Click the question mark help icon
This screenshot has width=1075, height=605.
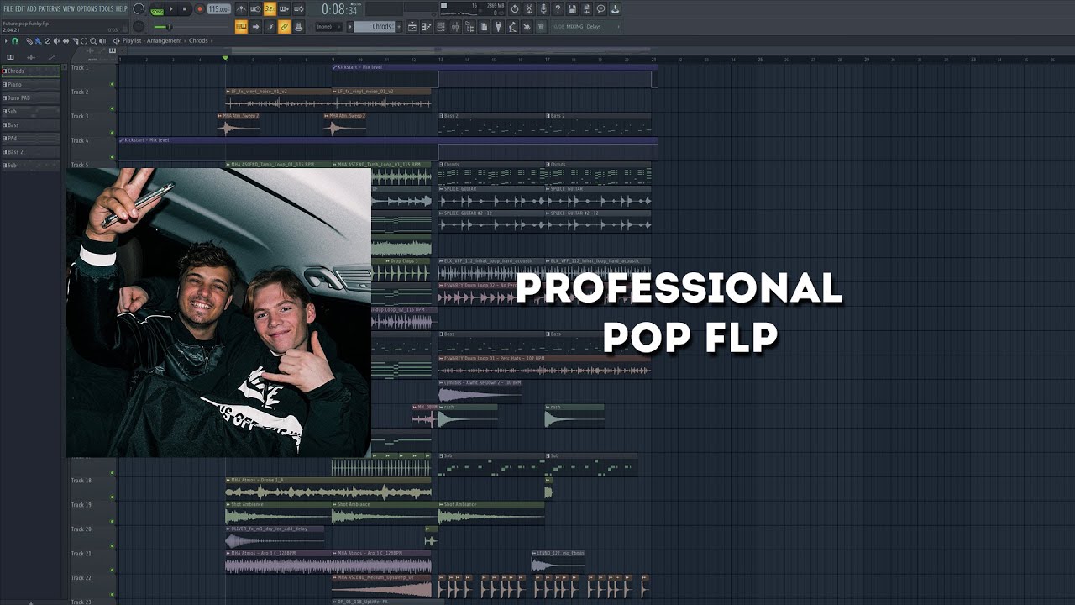(x=558, y=9)
